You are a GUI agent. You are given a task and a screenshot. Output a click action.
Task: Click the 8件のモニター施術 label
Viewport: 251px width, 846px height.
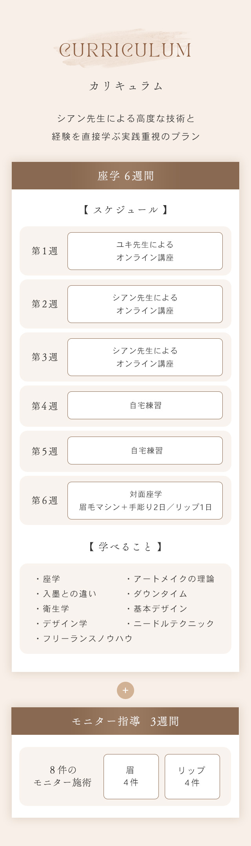coord(62,776)
